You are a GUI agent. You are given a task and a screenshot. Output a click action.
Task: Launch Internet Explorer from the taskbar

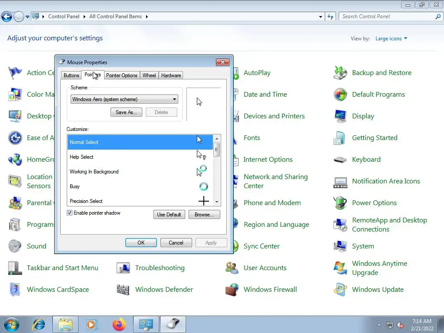pyautogui.click(x=39, y=324)
